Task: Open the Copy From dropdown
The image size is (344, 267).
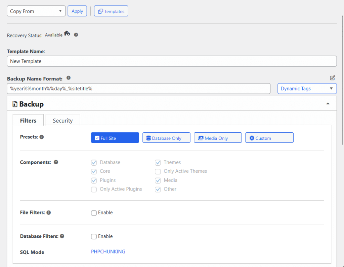Action: 36,11
